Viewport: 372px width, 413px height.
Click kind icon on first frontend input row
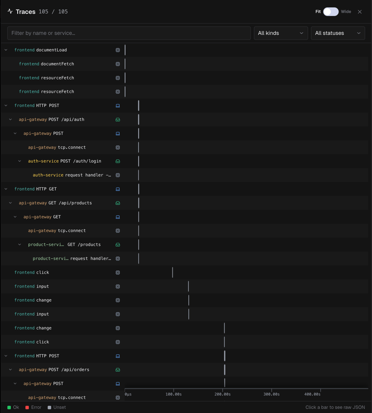118,287
